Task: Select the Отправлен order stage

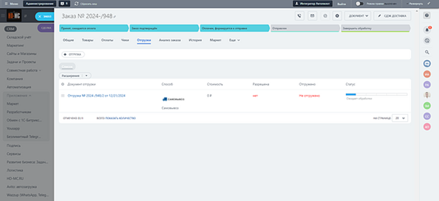Action: tap(304, 28)
